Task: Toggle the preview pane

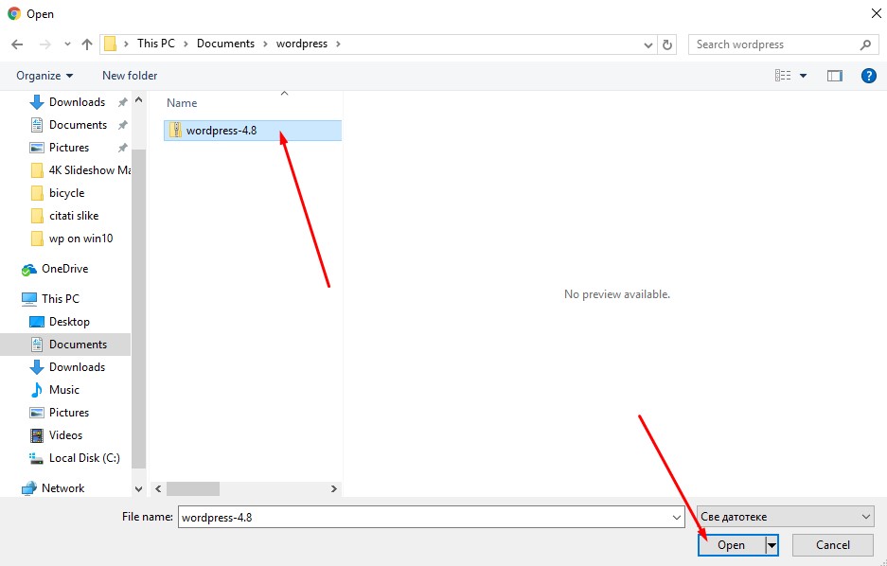Action: point(835,75)
